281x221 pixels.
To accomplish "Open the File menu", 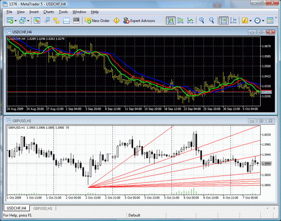I will [x=9, y=12].
